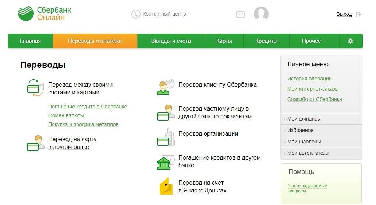
Task: Click the two-cards transfer icon
Action: (x=35, y=88)
